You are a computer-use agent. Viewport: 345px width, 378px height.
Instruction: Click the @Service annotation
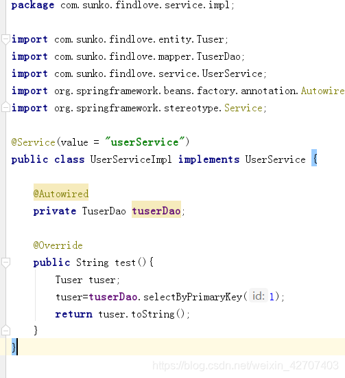tap(33, 142)
